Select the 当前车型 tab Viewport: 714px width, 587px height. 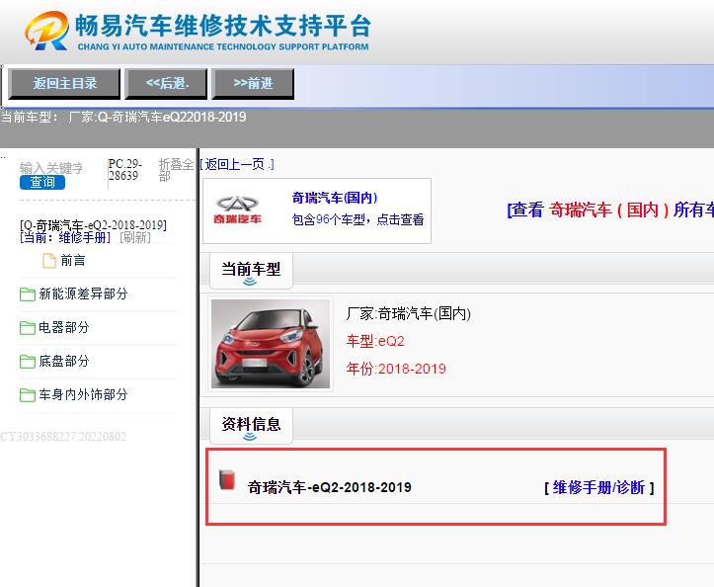click(x=251, y=271)
